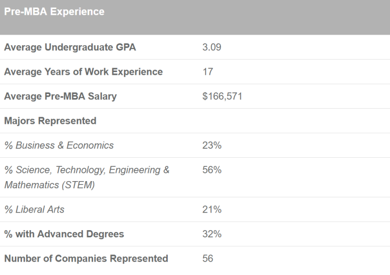The image size is (390, 275).
Task: Click the empty cell beside Majors Represented
Action: 287,121
